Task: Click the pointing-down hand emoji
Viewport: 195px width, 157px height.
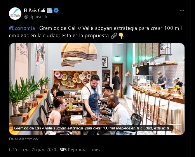Action: coord(121,36)
